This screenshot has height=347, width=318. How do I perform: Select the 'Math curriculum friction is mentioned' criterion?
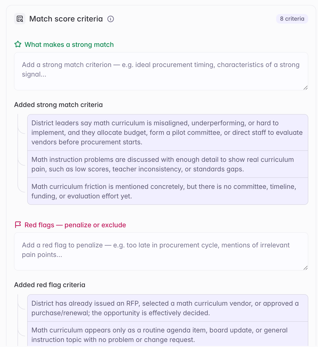(x=168, y=191)
